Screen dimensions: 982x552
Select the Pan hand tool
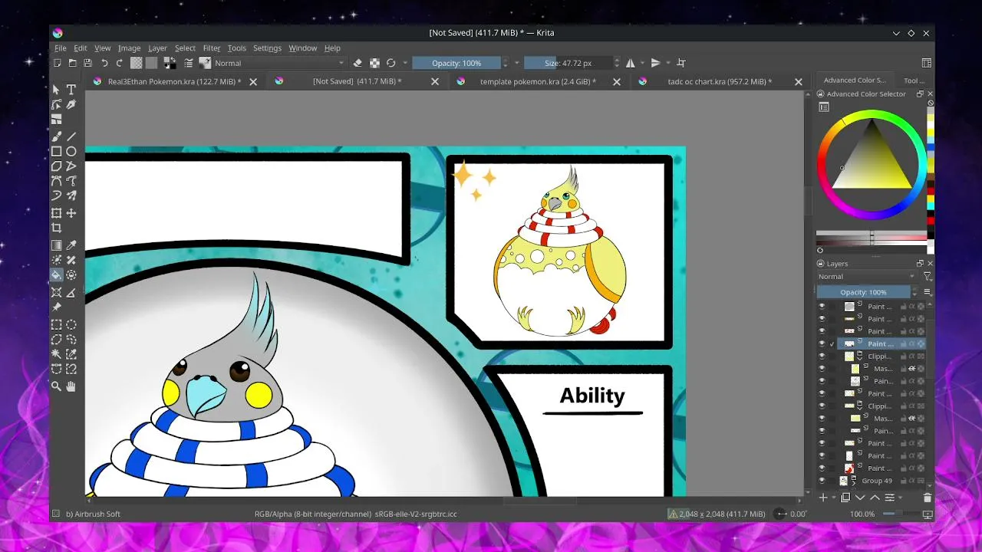click(x=71, y=386)
